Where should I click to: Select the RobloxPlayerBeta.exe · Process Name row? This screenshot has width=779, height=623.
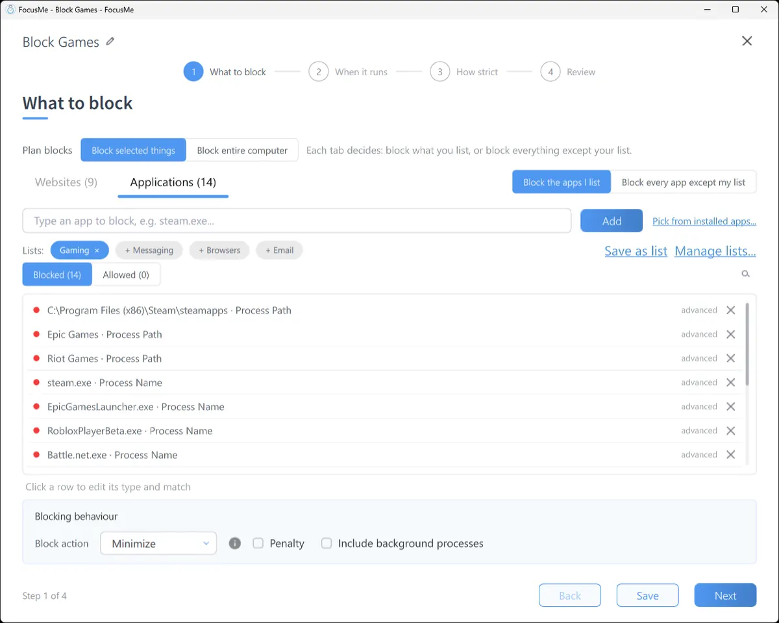pos(386,431)
